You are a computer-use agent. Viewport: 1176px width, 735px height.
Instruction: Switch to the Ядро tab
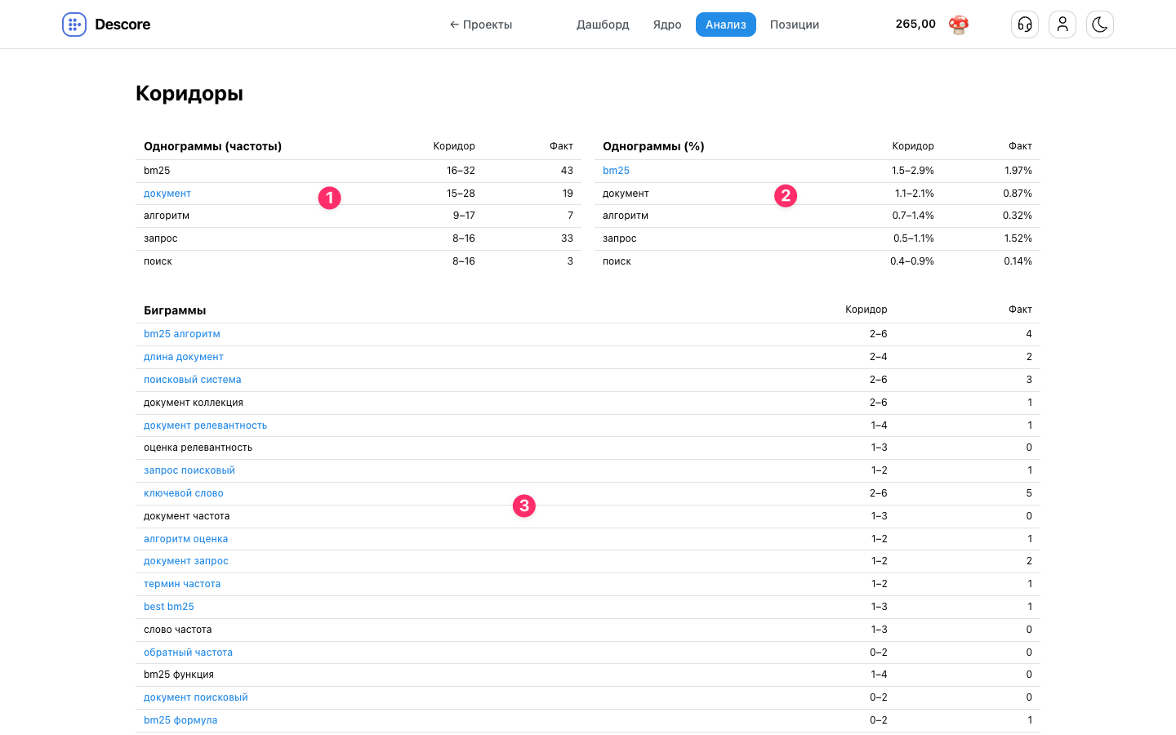pos(667,24)
